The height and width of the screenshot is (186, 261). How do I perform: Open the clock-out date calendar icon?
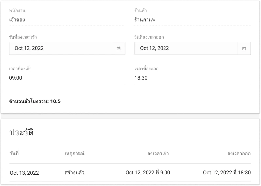tap(244, 48)
